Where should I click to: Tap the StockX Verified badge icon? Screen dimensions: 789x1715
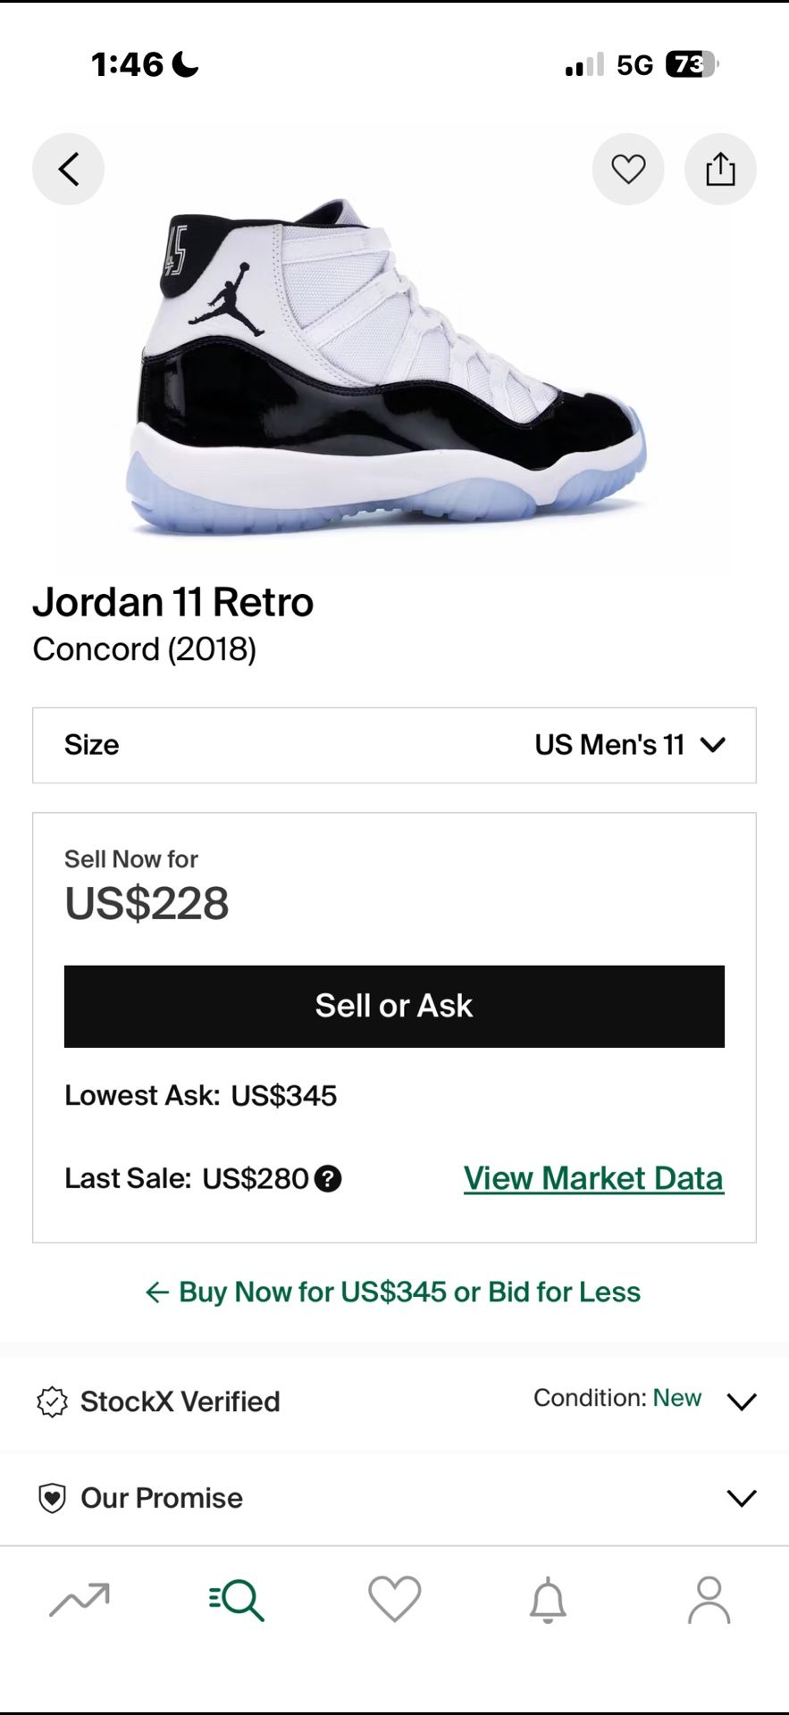tap(52, 1401)
